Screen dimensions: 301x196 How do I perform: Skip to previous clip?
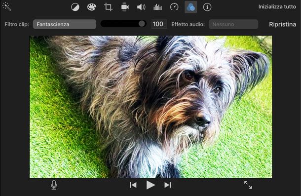[133, 185]
